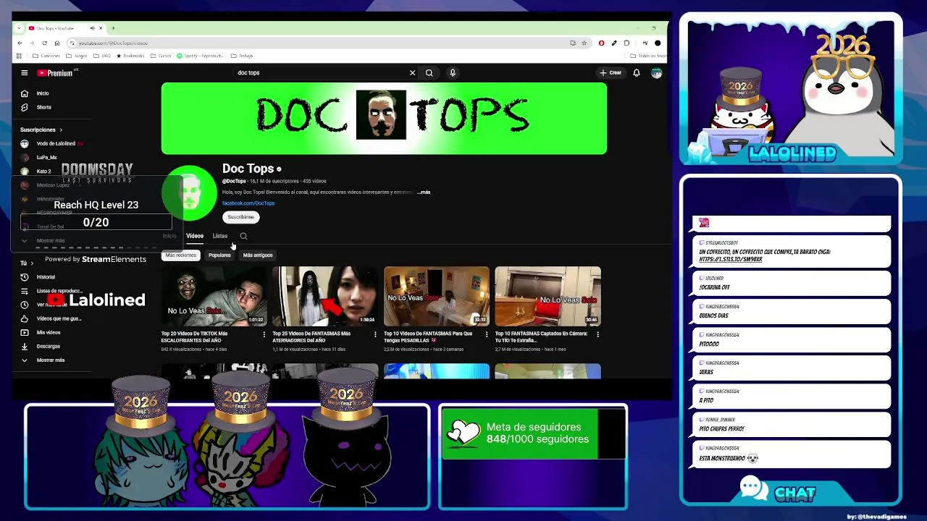The height and width of the screenshot is (521, 927).
Task: Open Shorts in the sidebar
Action: pyautogui.click(x=37, y=107)
